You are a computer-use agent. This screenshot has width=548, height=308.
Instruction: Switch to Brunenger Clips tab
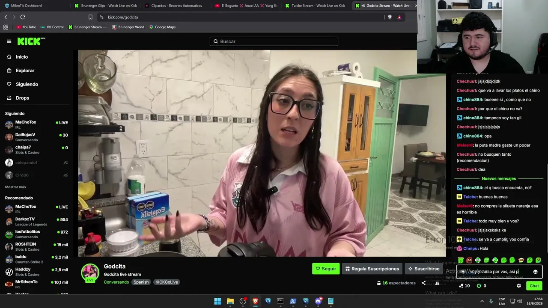point(105,6)
